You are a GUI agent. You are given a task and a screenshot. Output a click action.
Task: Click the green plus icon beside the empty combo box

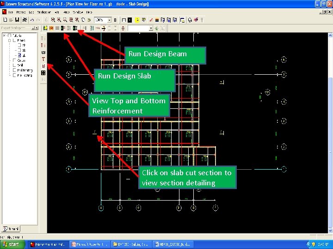click(x=157, y=28)
